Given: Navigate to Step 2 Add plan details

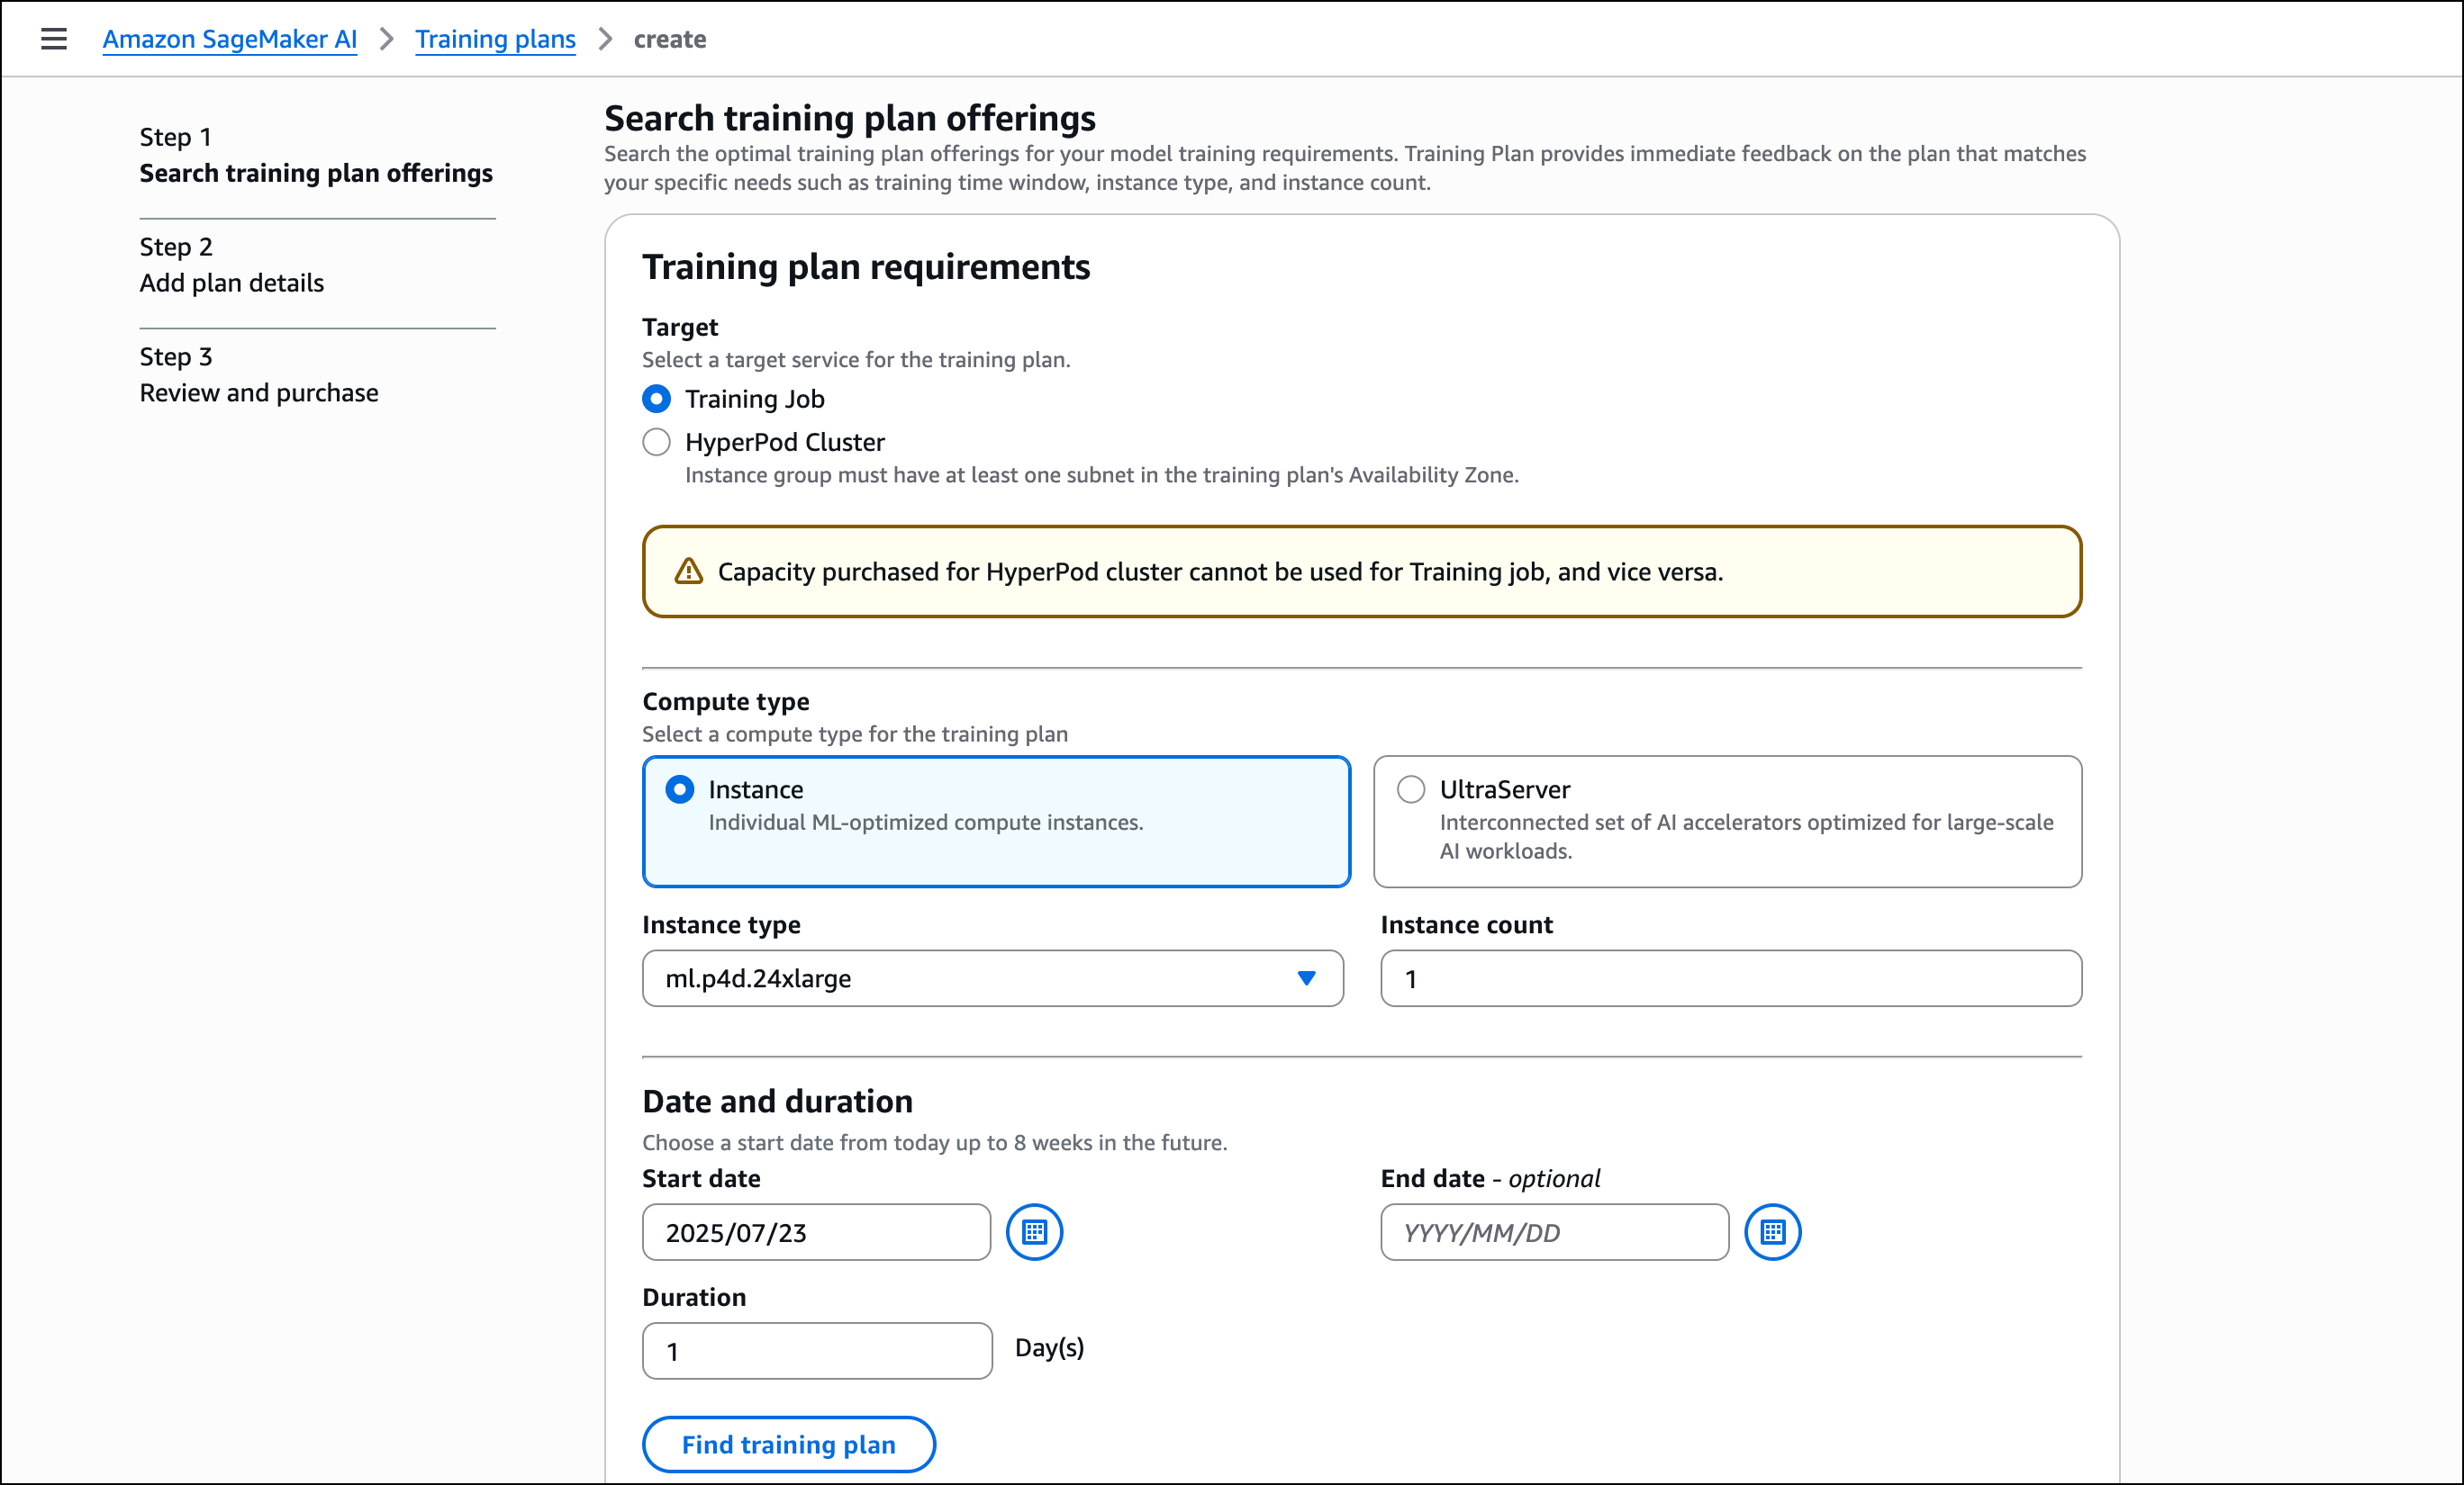Looking at the screenshot, I should 231,283.
